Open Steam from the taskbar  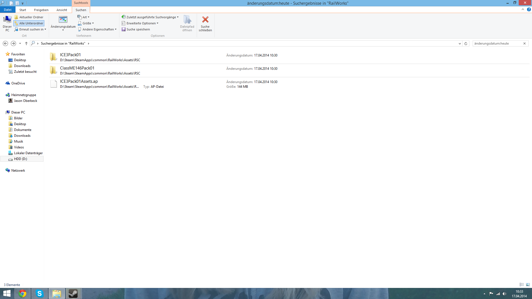point(73,293)
